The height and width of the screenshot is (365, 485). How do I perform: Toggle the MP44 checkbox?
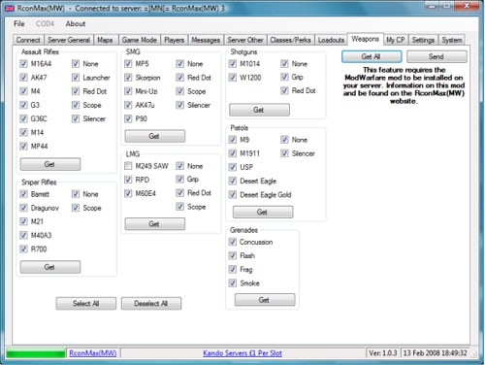point(23,146)
